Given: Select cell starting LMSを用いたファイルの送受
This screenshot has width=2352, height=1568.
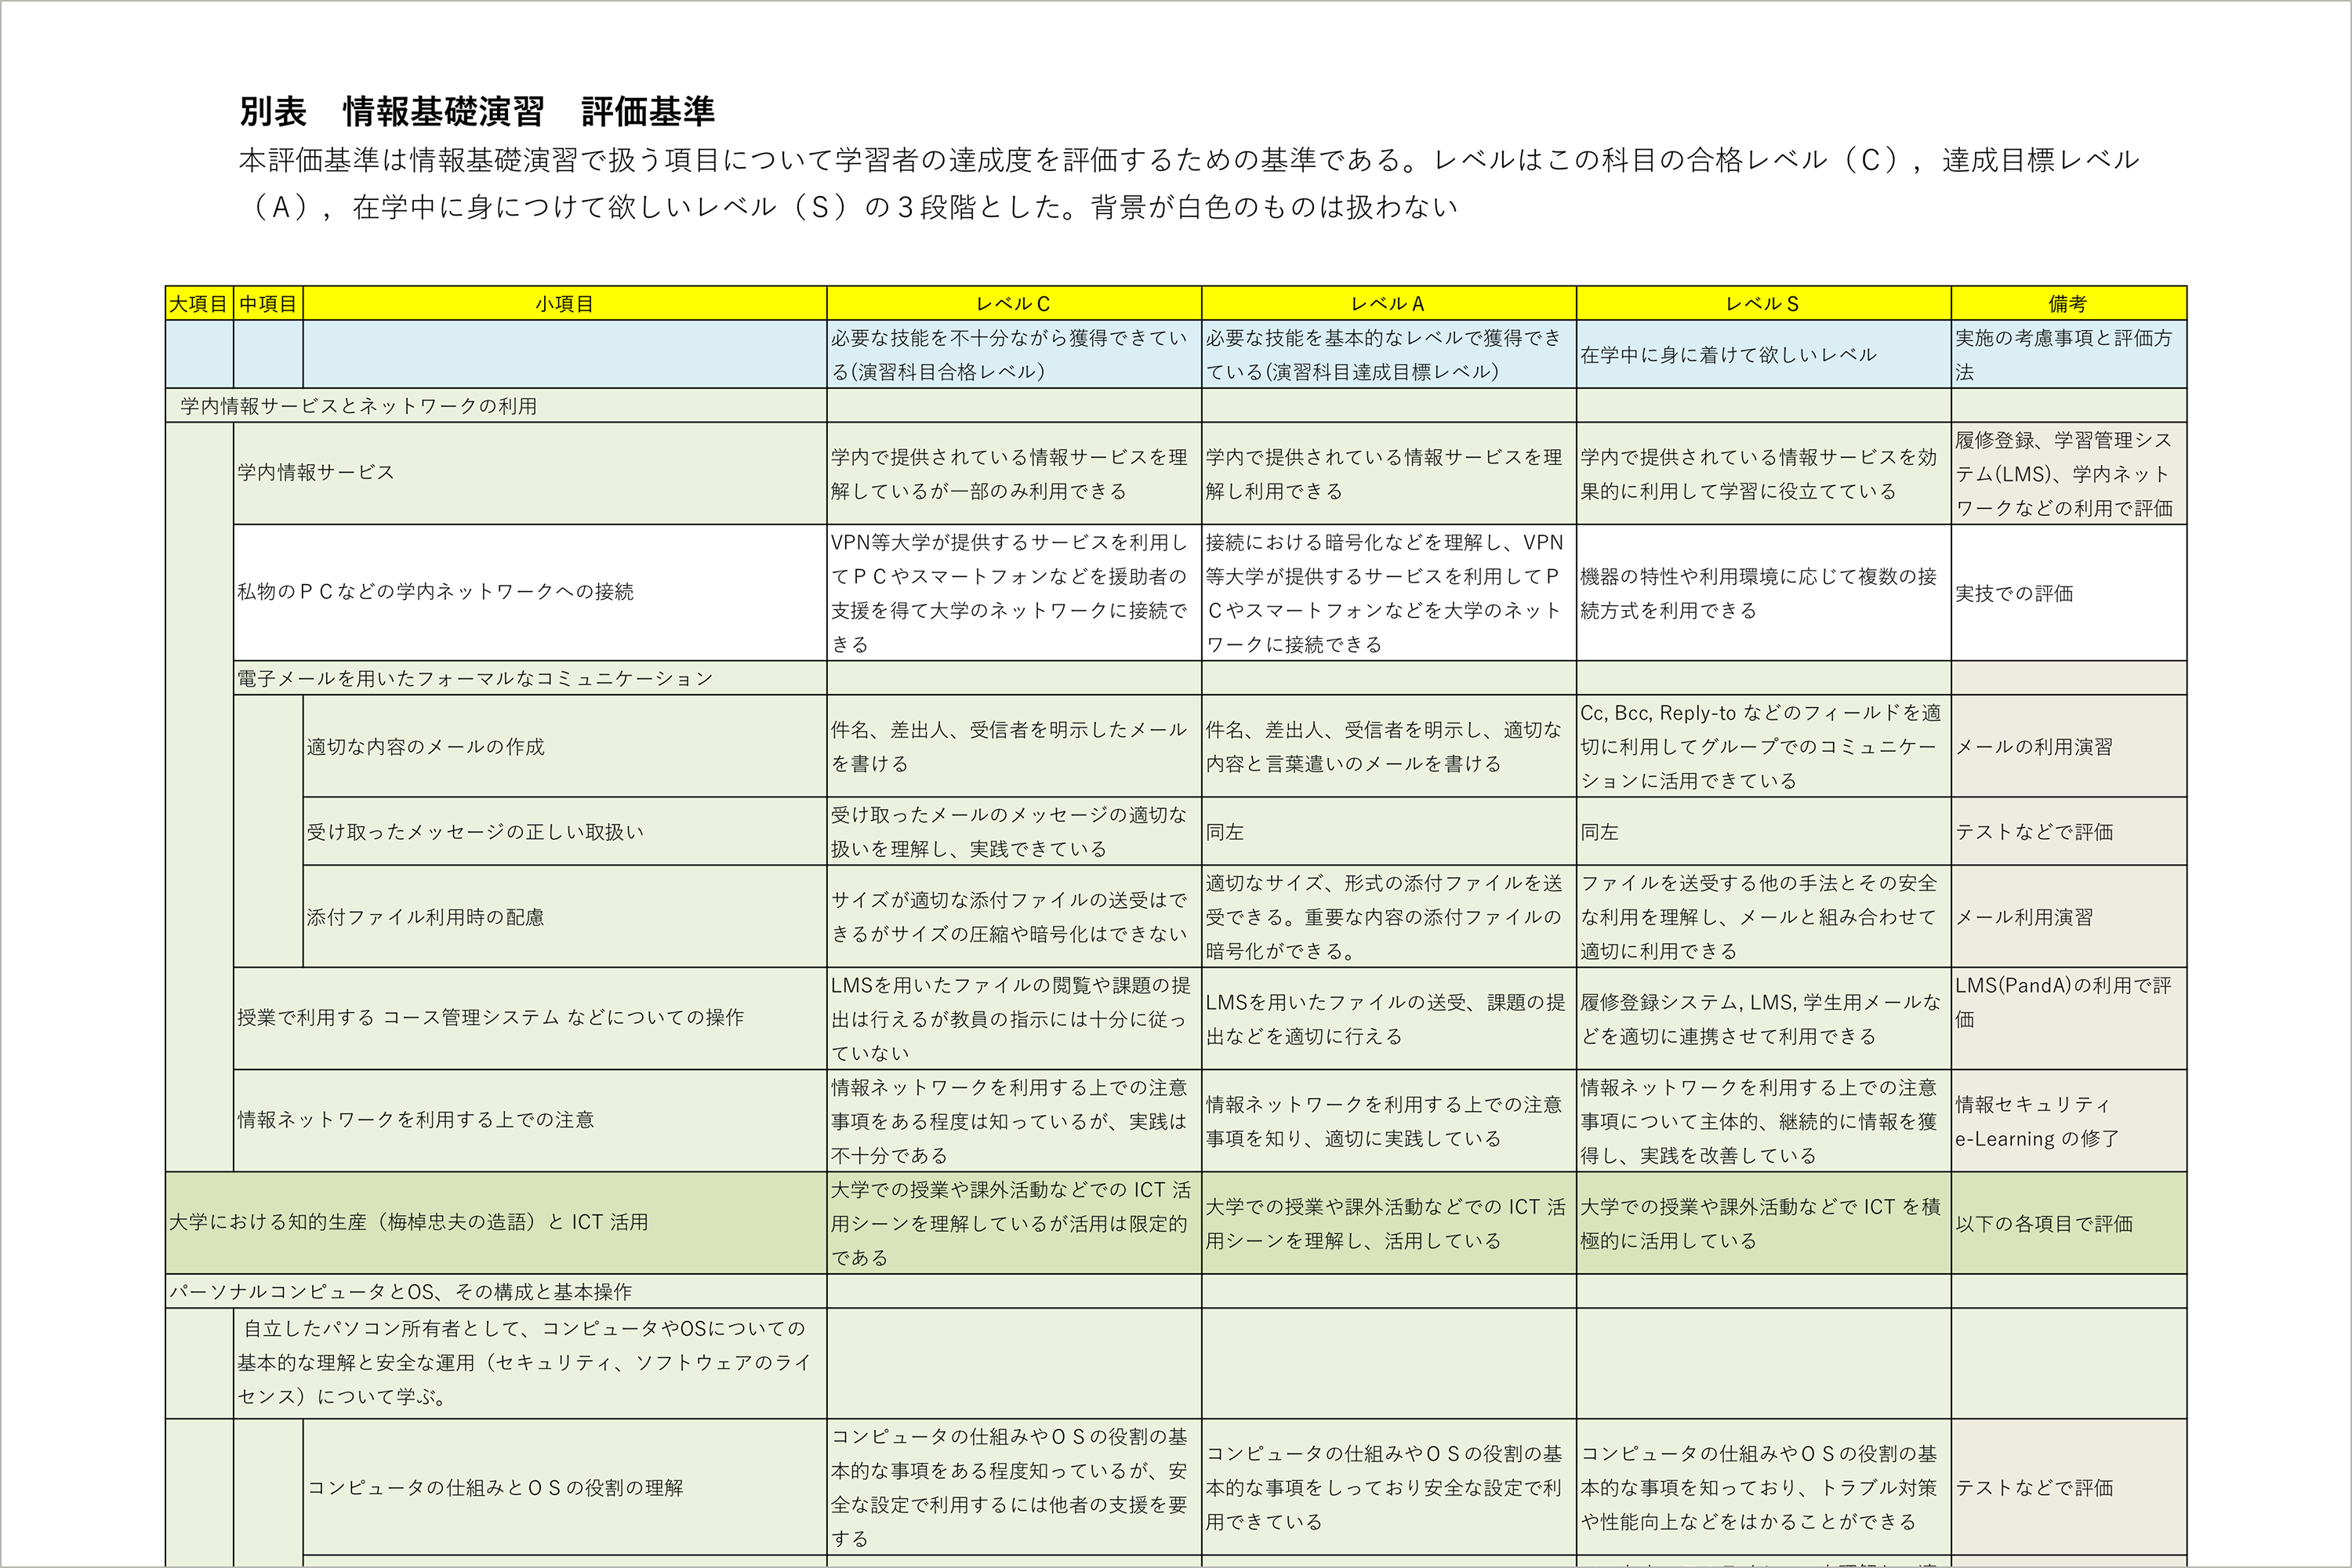Looking at the screenshot, I should (x=1389, y=1018).
